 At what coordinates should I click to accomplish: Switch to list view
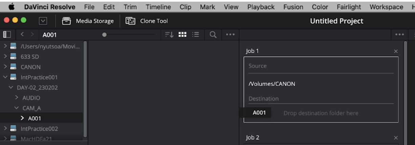coord(195,34)
